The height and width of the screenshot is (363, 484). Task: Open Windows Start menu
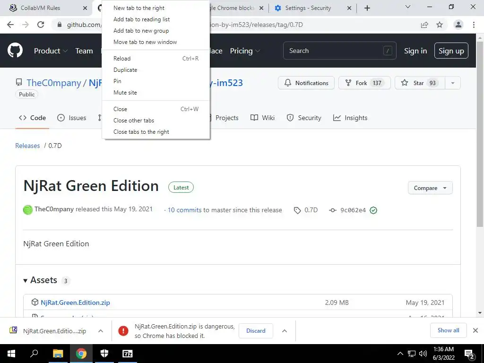pyautogui.click(x=11, y=354)
